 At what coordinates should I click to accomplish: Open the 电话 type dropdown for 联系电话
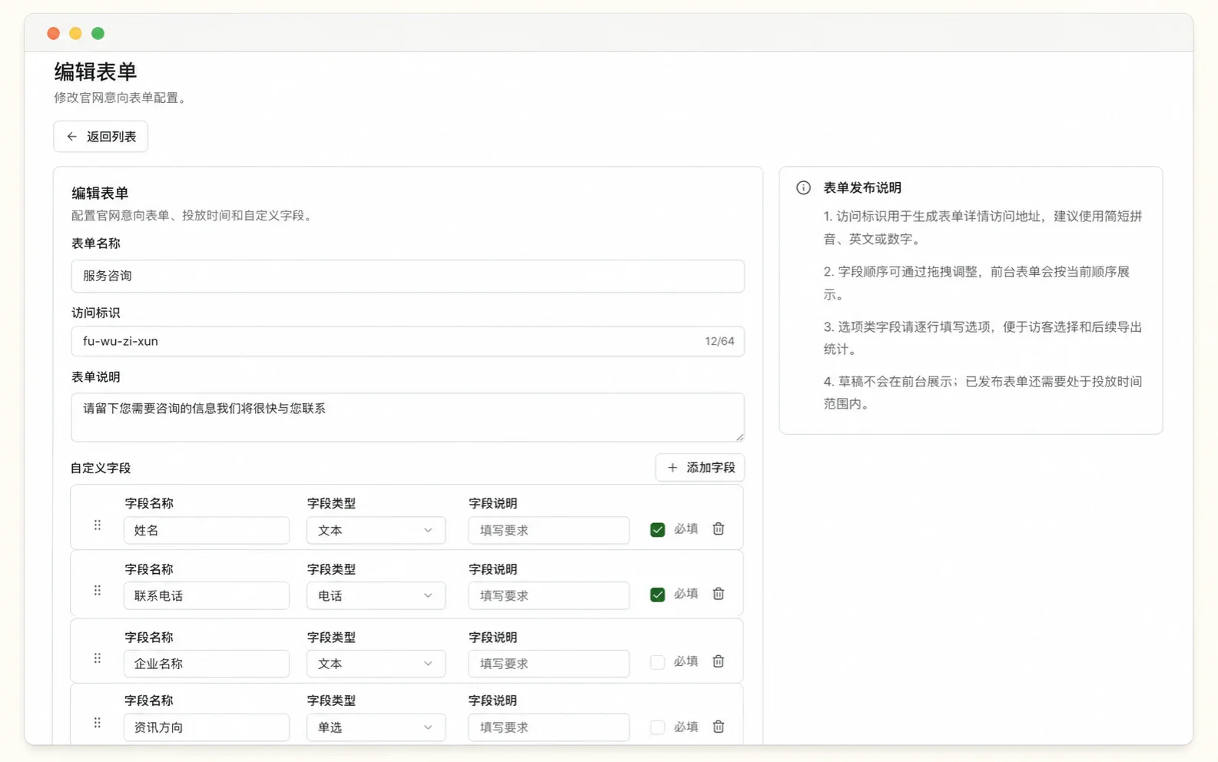[376, 595]
